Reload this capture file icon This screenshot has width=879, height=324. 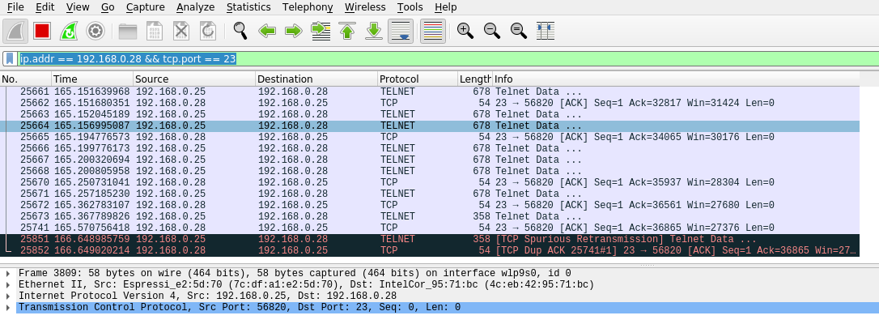click(208, 31)
